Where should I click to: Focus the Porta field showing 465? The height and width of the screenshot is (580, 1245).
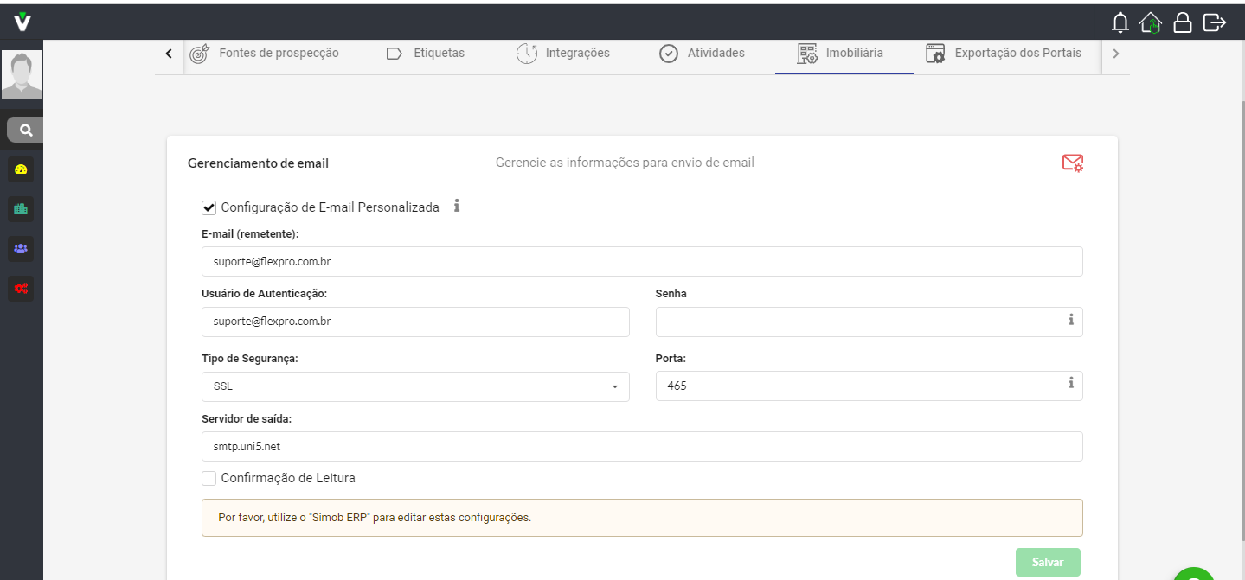pos(869,386)
